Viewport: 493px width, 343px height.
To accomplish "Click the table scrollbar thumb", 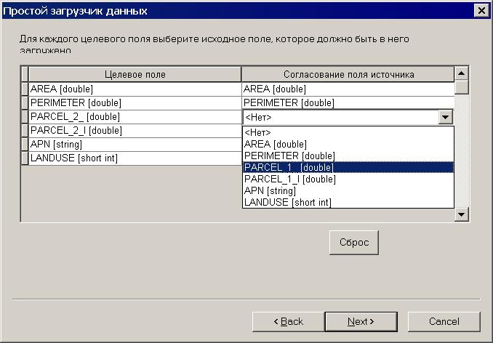I will 462,87.
